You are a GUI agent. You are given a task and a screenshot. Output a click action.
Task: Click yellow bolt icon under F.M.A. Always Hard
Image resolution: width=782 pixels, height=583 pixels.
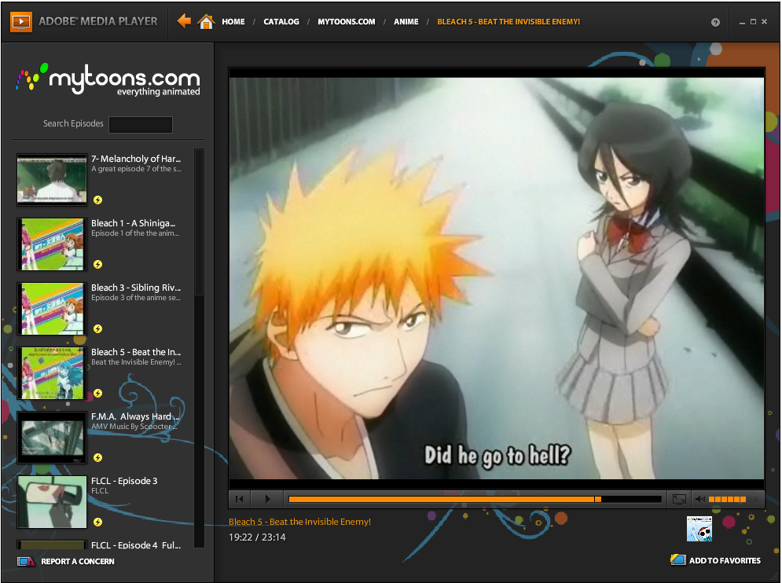[97, 457]
